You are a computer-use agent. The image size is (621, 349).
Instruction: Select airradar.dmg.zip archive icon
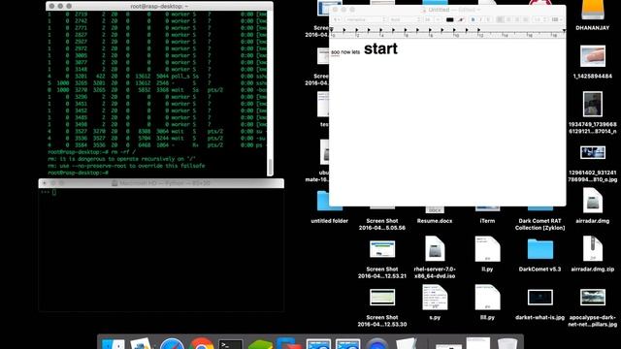593,249
